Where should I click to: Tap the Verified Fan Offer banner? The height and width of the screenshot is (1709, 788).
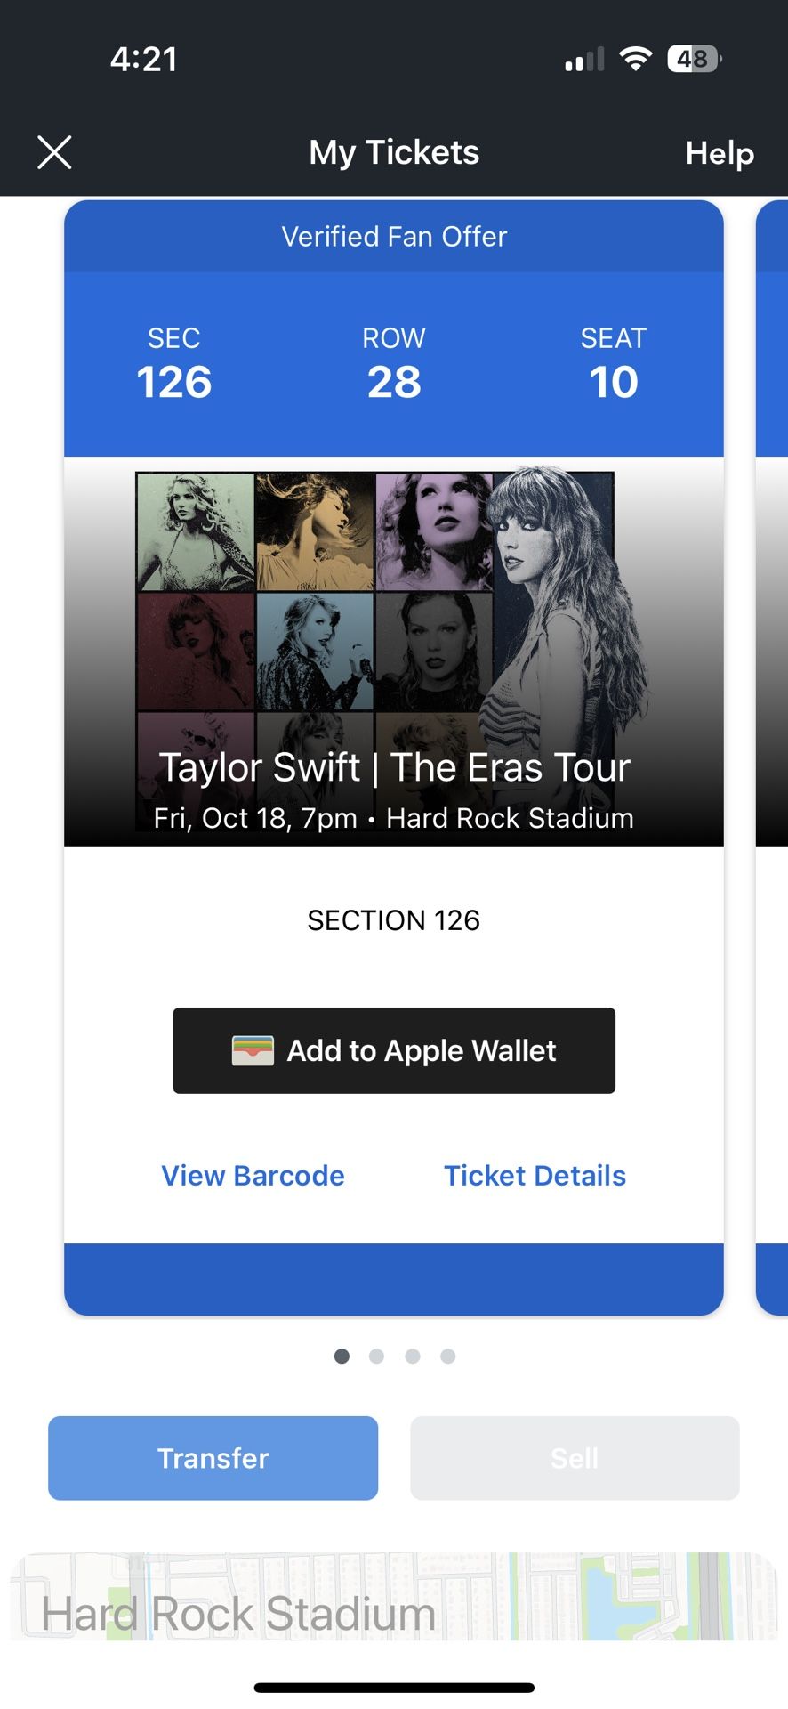pos(393,237)
